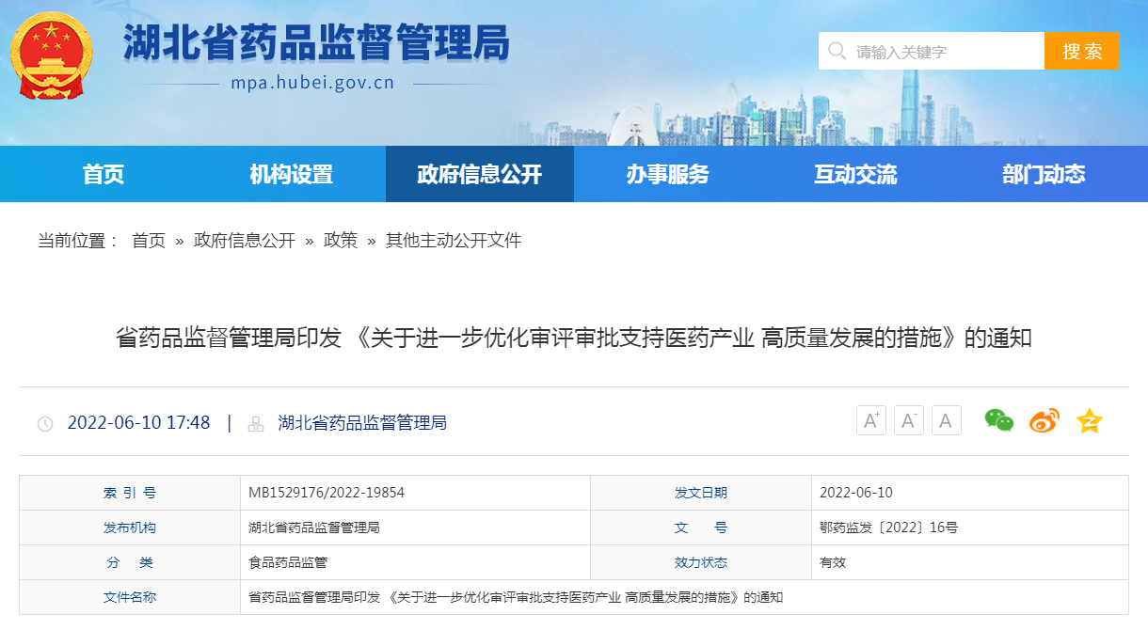Share the article to WeChat
This screenshot has width=1148, height=630.
pyautogui.click(x=998, y=420)
